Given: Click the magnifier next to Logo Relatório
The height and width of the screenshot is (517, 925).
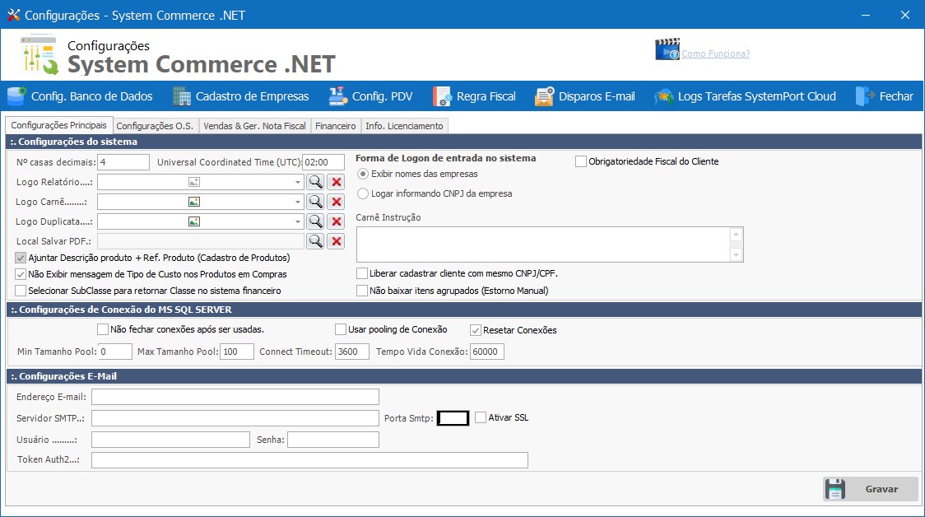Looking at the screenshot, I should coord(315,181).
